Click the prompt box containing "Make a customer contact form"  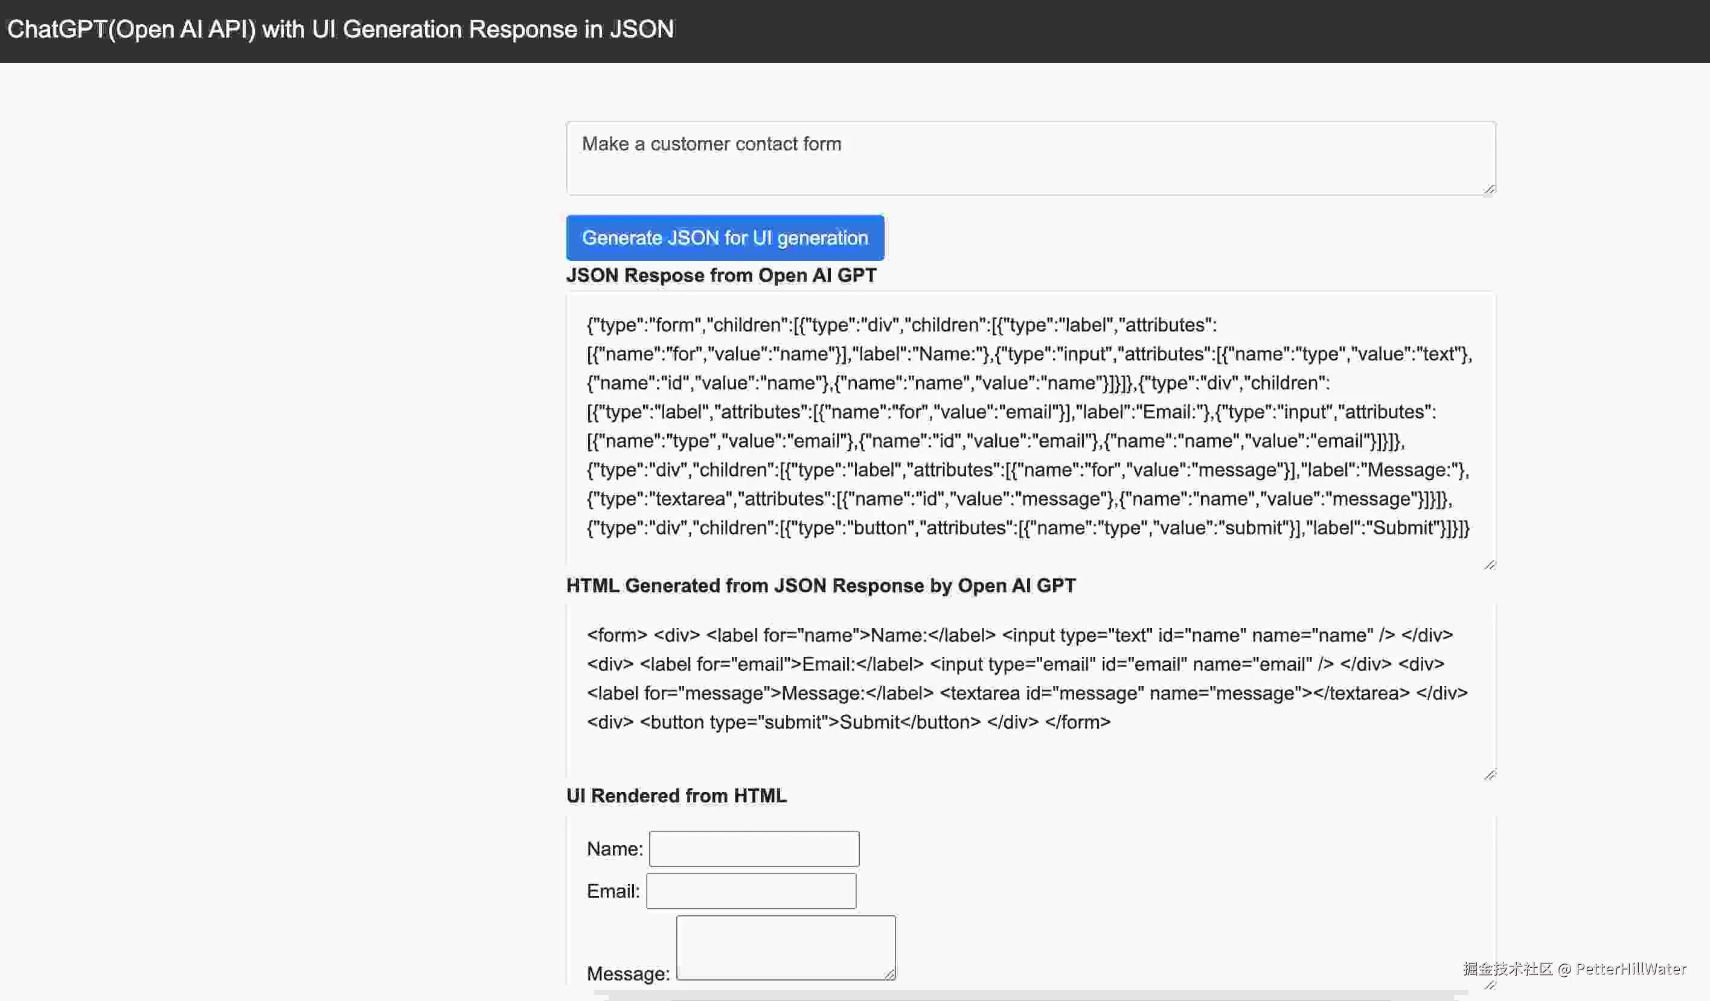(x=1030, y=158)
